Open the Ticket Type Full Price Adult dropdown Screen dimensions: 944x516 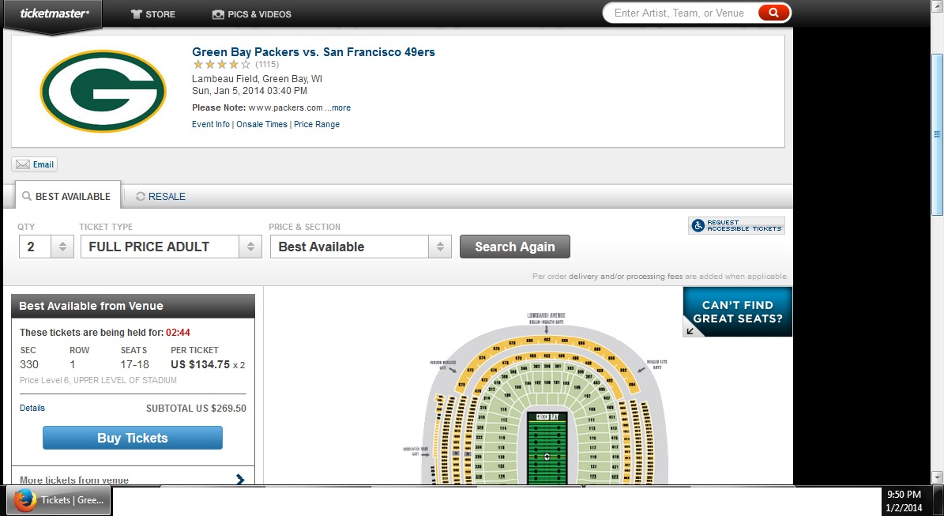(x=171, y=247)
